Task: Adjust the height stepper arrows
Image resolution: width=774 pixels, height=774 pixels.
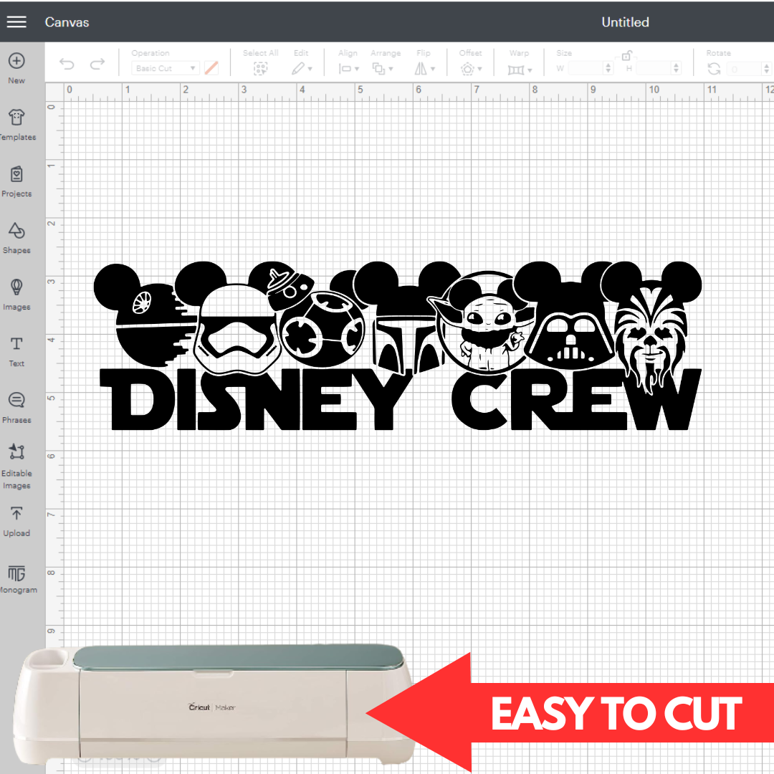Action: click(x=677, y=68)
